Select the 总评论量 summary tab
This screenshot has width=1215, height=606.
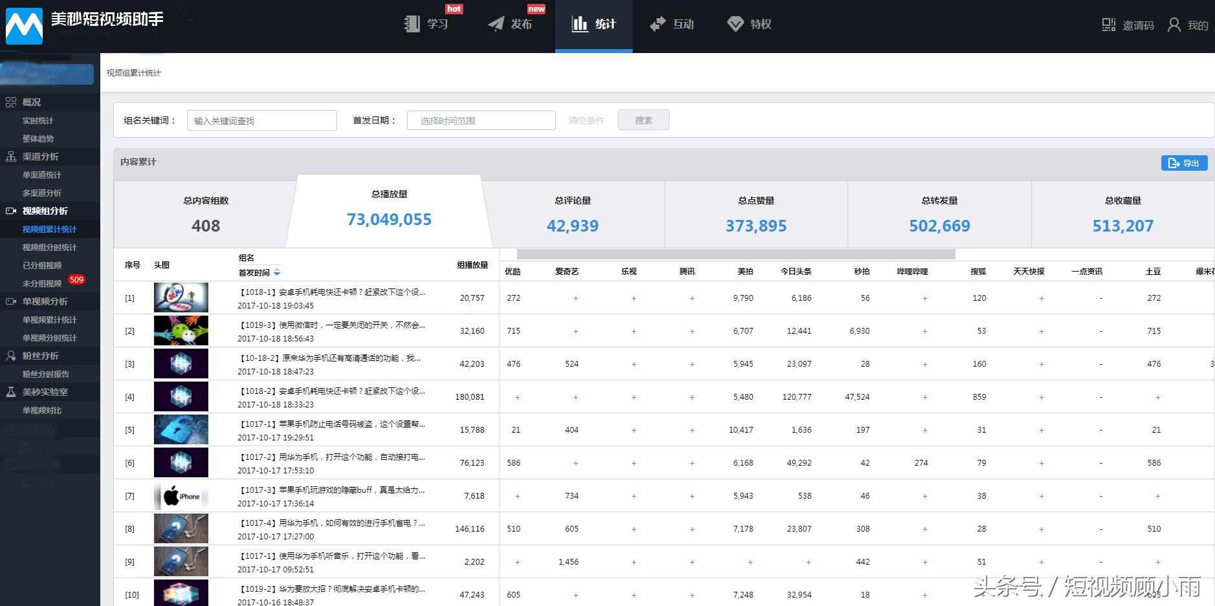point(573,215)
